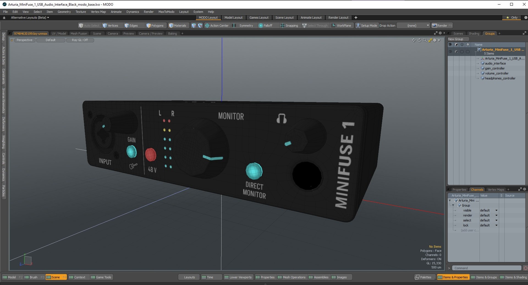Select the Vertices selection mode
The width and height of the screenshot is (528, 285).
click(x=110, y=26)
